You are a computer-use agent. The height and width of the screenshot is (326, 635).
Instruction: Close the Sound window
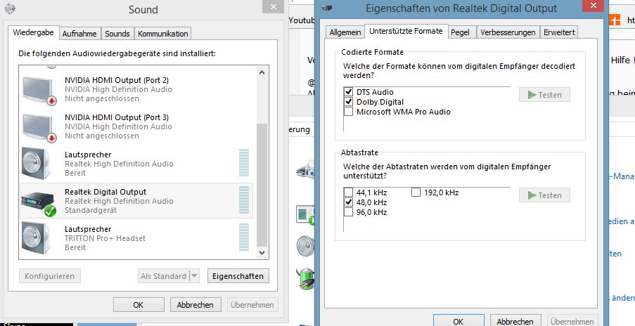tap(273, 6)
